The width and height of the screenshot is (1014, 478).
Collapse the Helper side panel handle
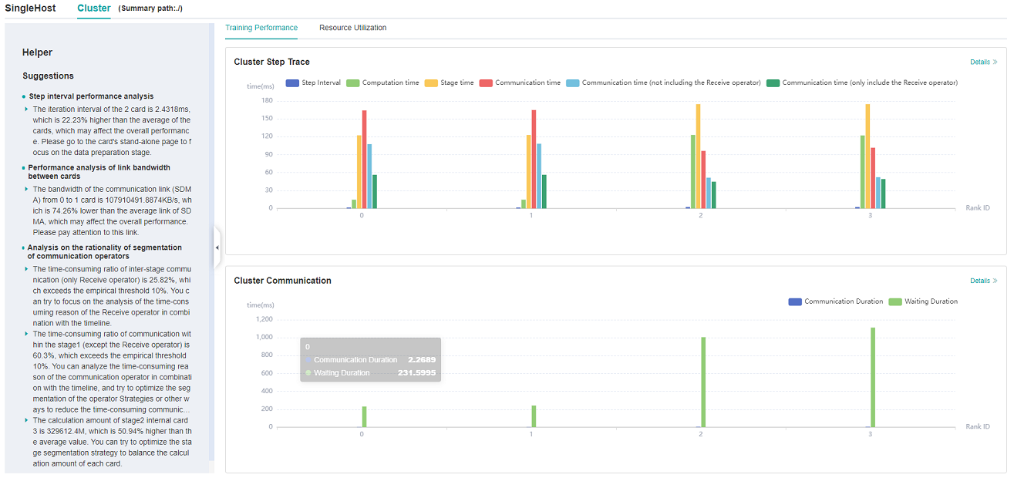(217, 247)
